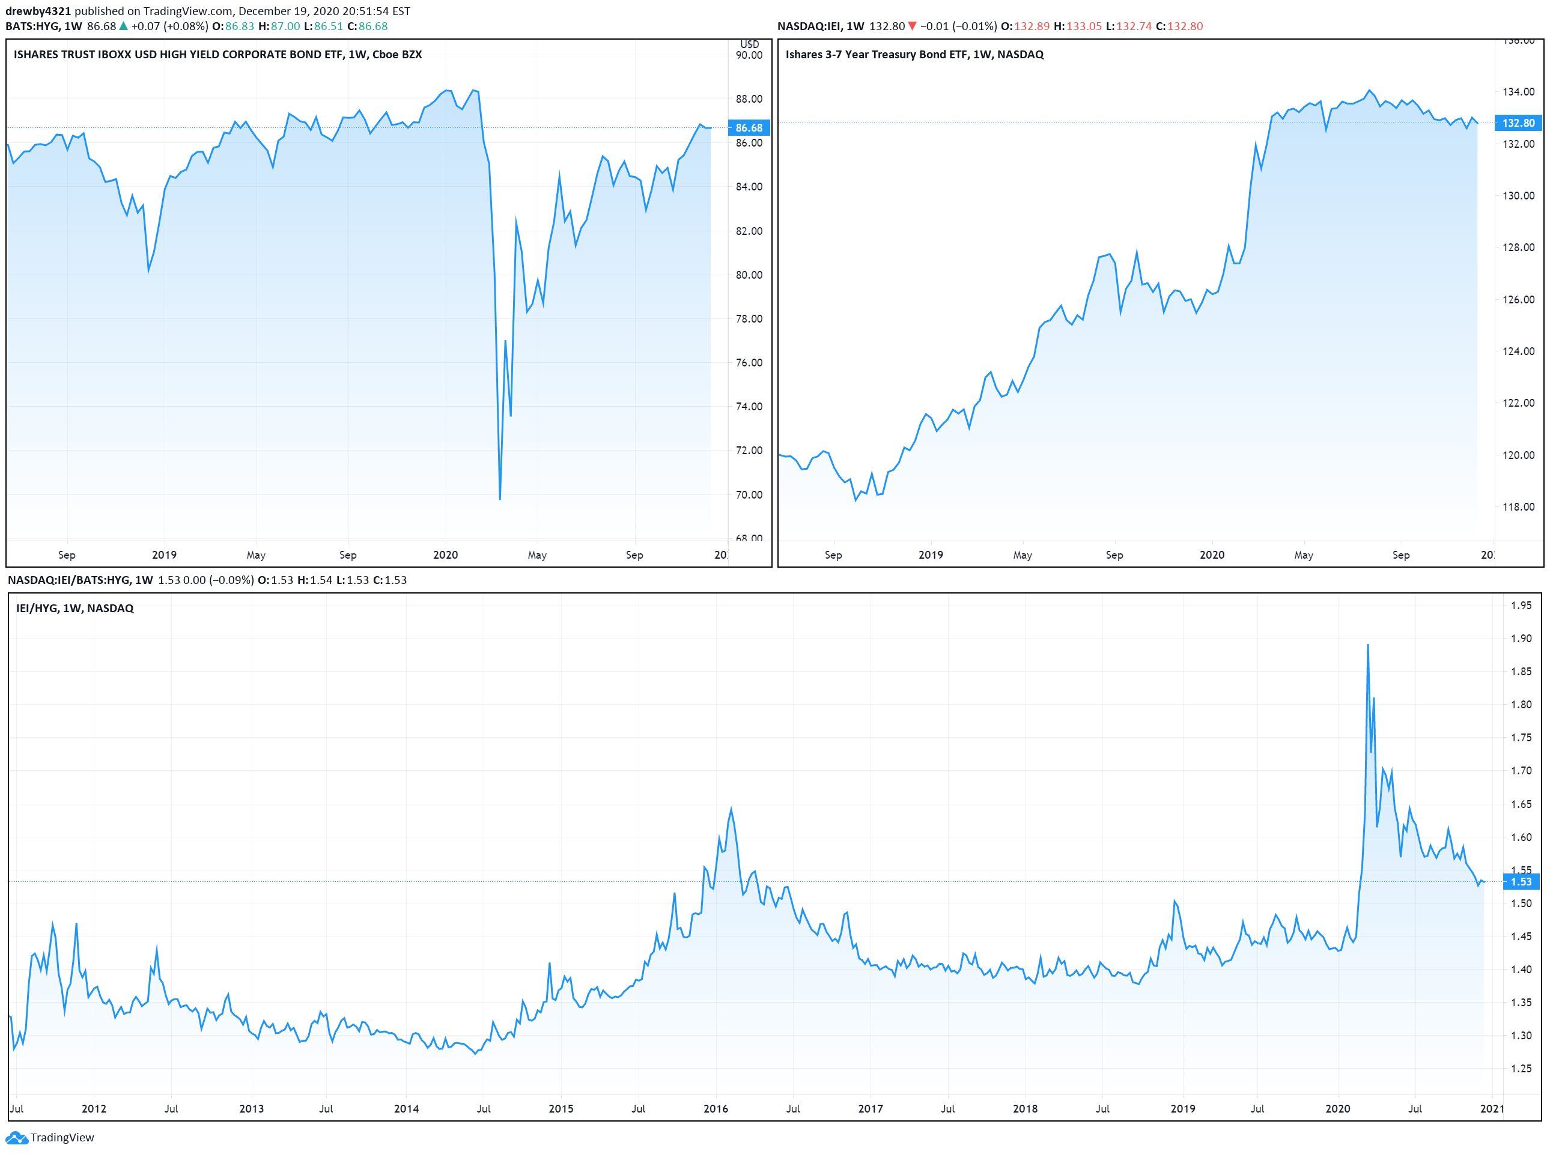Click the 1.90 value on ratio price axis

[x=1521, y=639]
